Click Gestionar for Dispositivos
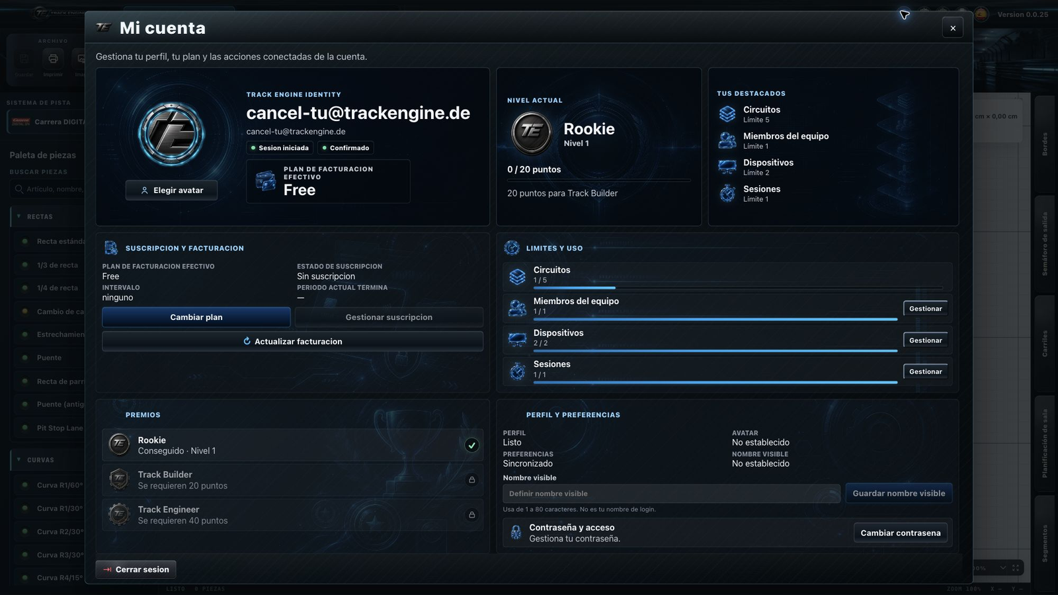The image size is (1058, 595). 925,340
